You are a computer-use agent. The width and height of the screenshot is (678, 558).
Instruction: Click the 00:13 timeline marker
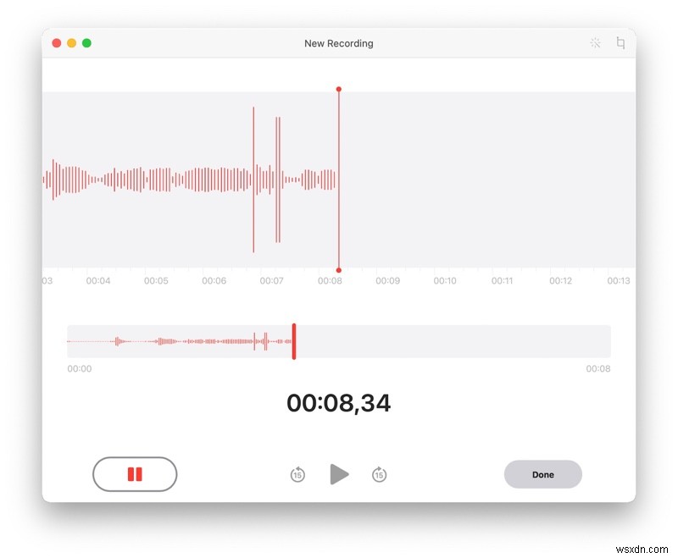pyautogui.click(x=619, y=281)
